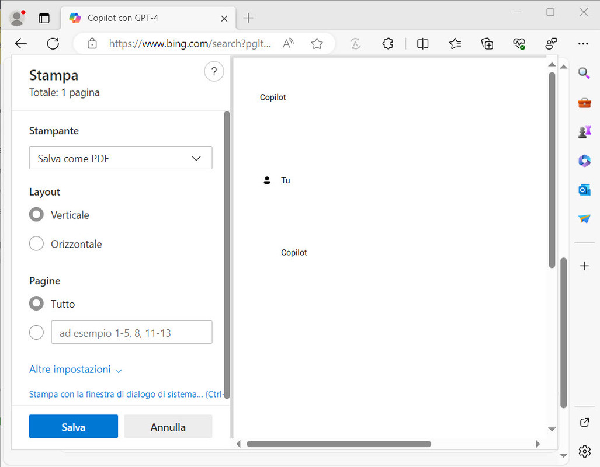Click preview scroll down arrow
The width and height of the screenshot is (600, 467).
pos(552,429)
